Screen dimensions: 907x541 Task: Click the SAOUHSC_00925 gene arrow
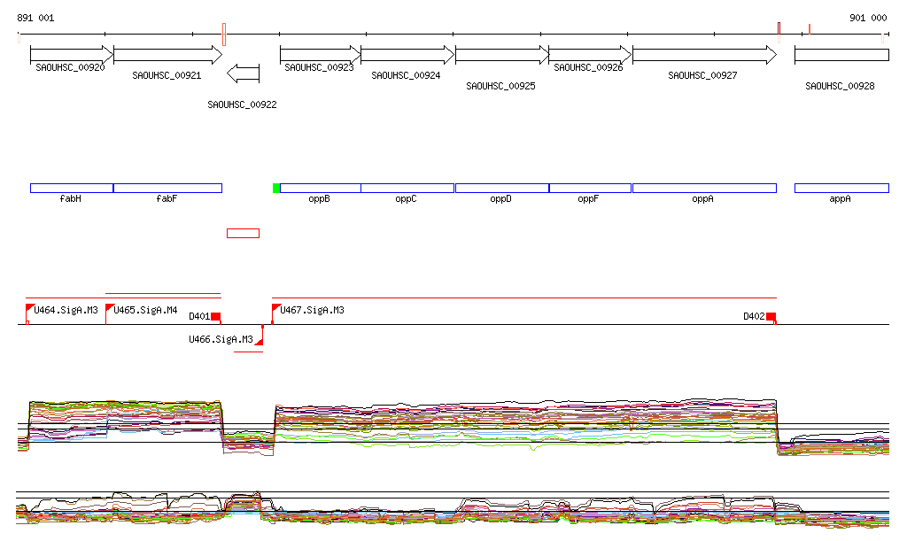coord(501,54)
